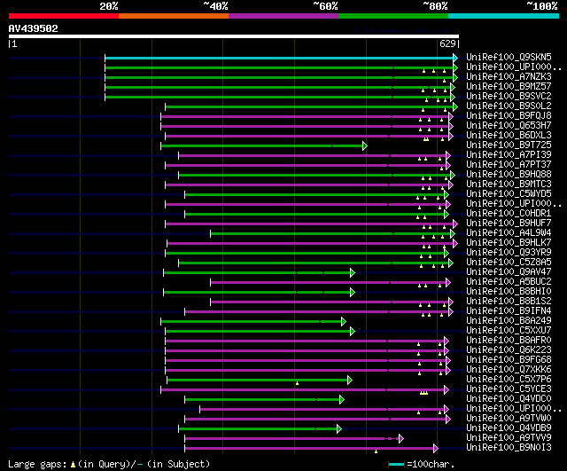Screen dimensions: 567x471
Task: Click the UniRef100_A5BUC2 label
Action: [509, 282]
